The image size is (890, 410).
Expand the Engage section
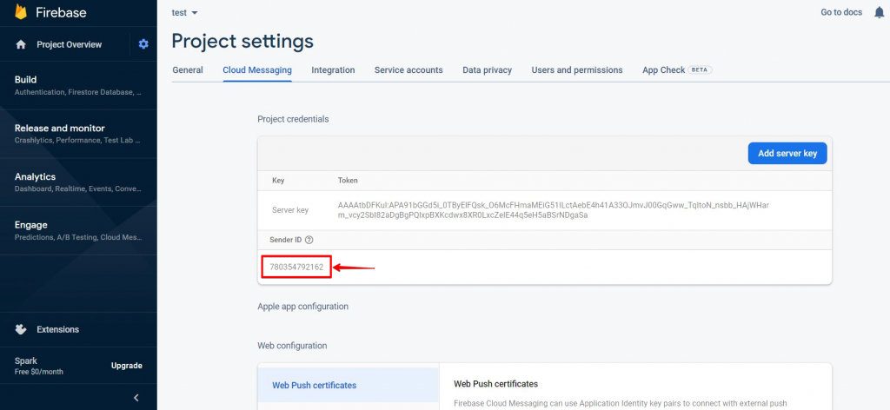78,230
